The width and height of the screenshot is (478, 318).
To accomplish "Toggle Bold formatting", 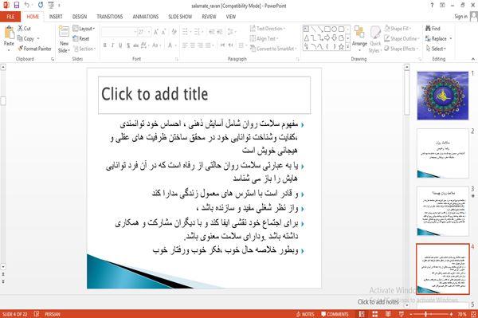I will pos(105,45).
